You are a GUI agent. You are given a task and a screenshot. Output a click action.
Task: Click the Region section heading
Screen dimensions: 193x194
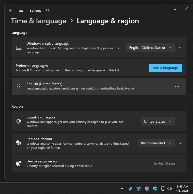(x=17, y=106)
